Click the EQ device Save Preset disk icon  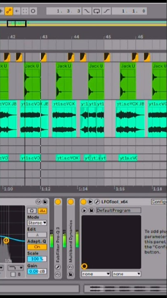click(45, 202)
